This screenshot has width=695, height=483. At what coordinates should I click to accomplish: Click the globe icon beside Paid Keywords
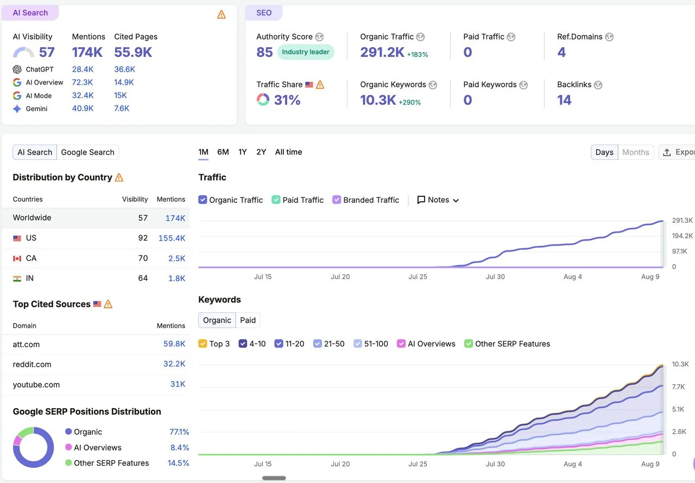(523, 85)
